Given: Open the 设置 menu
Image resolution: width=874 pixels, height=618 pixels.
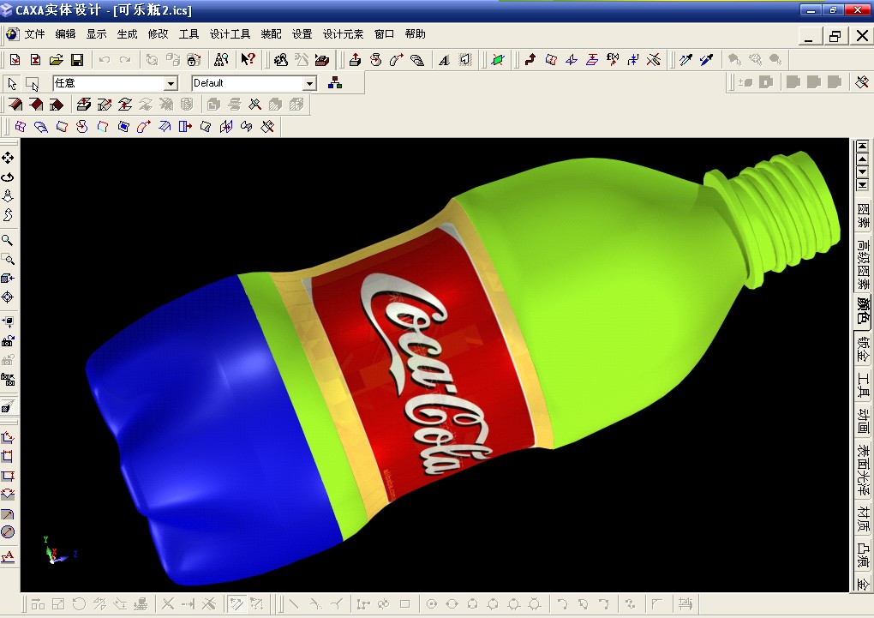Looking at the screenshot, I should point(302,34).
